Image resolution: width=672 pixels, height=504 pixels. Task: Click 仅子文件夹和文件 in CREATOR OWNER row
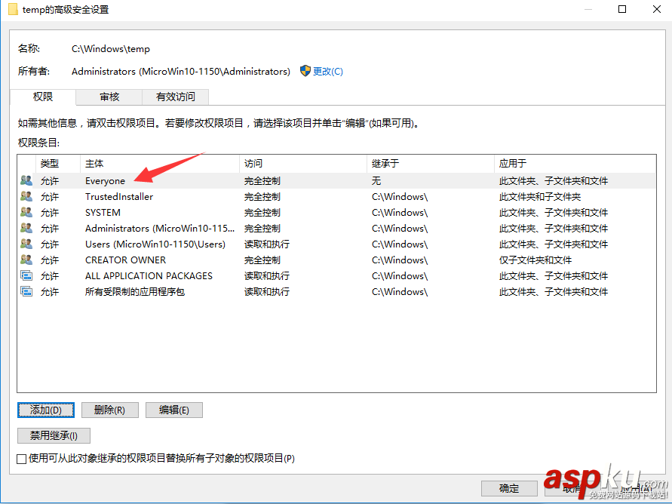pyautogui.click(x=535, y=260)
